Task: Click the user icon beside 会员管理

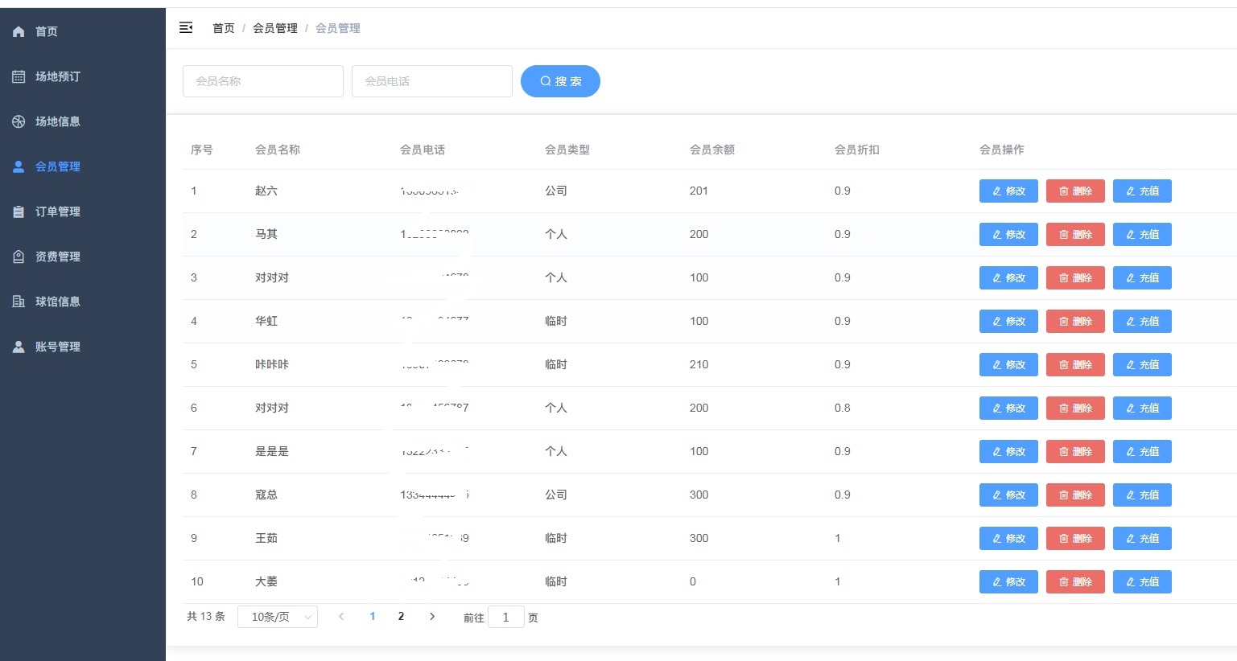Action: pos(19,166)
